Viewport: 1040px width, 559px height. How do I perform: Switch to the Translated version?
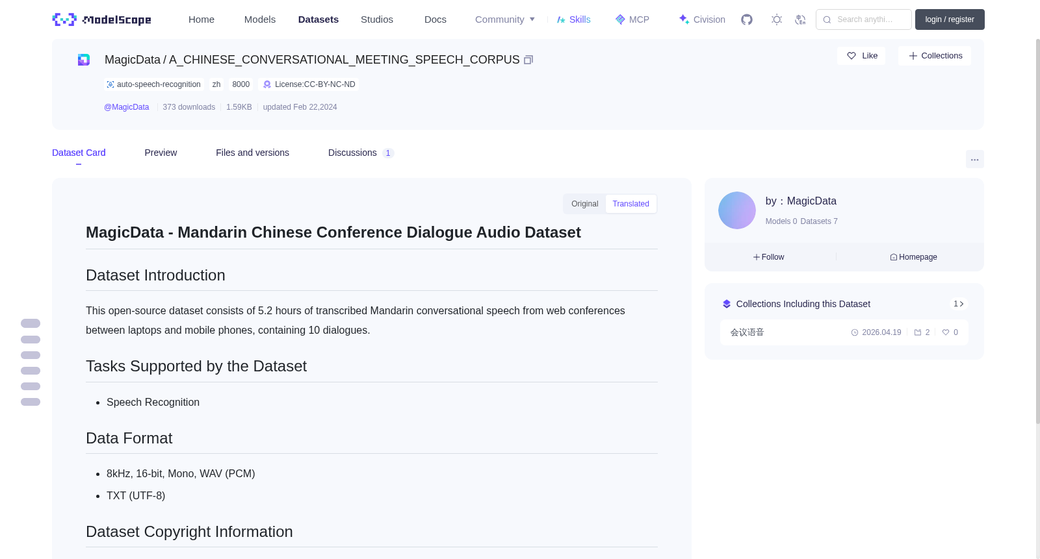(630, 204)
